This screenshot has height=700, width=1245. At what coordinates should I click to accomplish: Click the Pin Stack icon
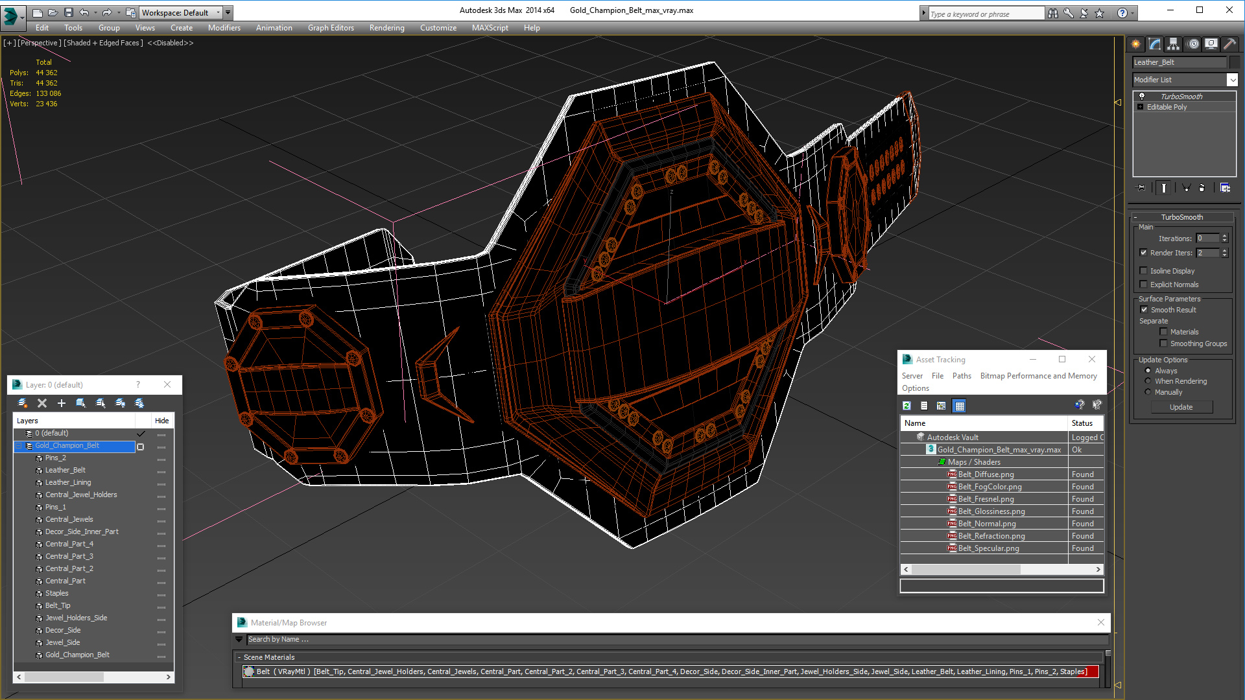point(1141,188)
